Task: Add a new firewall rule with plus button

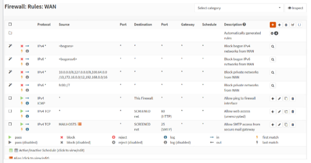Action: click(x=273, y=25)
